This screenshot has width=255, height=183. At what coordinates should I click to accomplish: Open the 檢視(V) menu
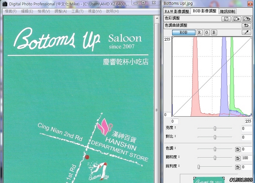tap(44, 11)
